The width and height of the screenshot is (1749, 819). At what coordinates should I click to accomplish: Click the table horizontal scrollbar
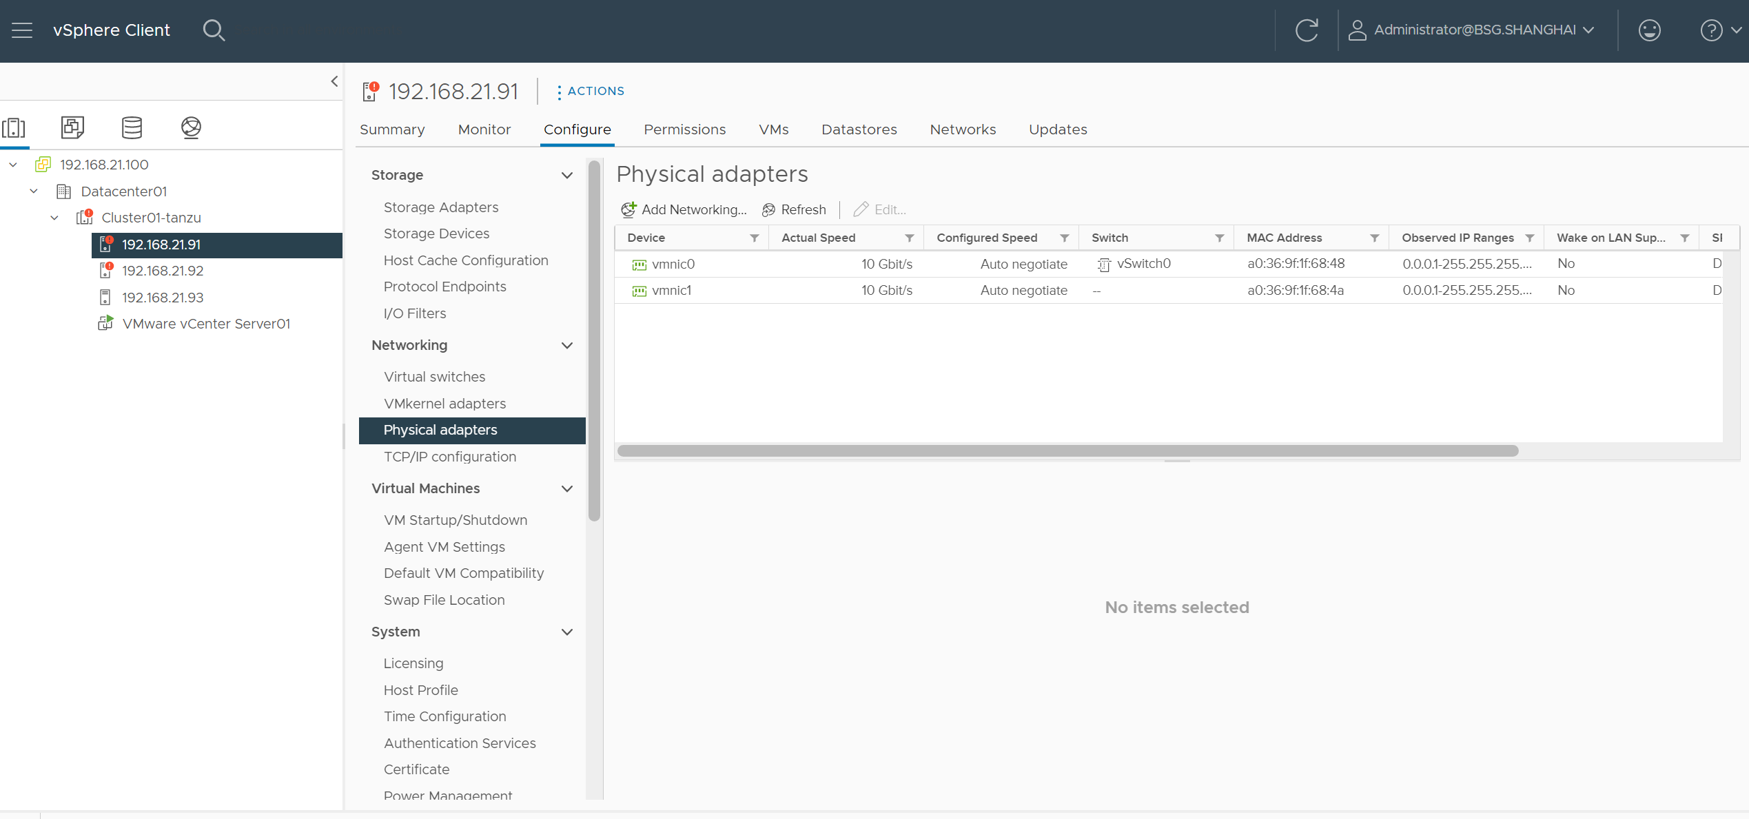click(1067, 450)
